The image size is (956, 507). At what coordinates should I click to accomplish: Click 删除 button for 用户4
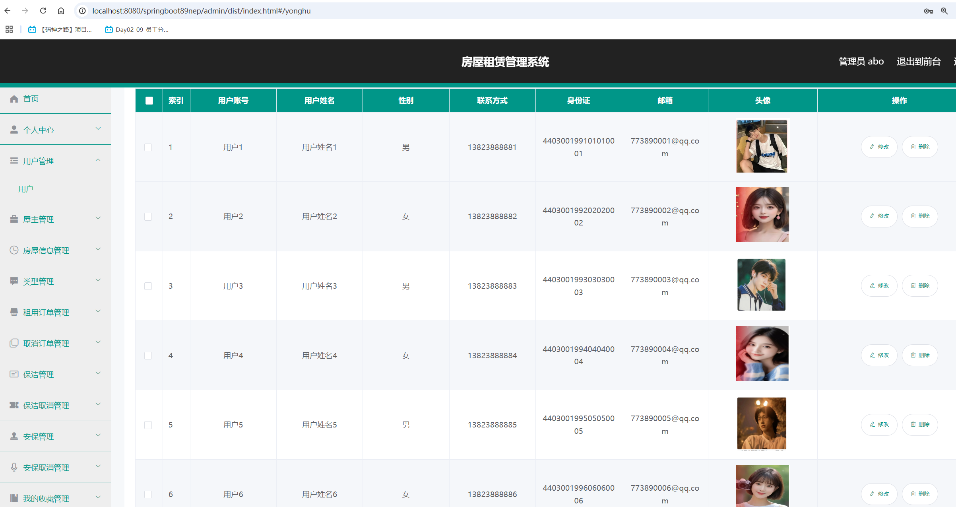(920, 355)
